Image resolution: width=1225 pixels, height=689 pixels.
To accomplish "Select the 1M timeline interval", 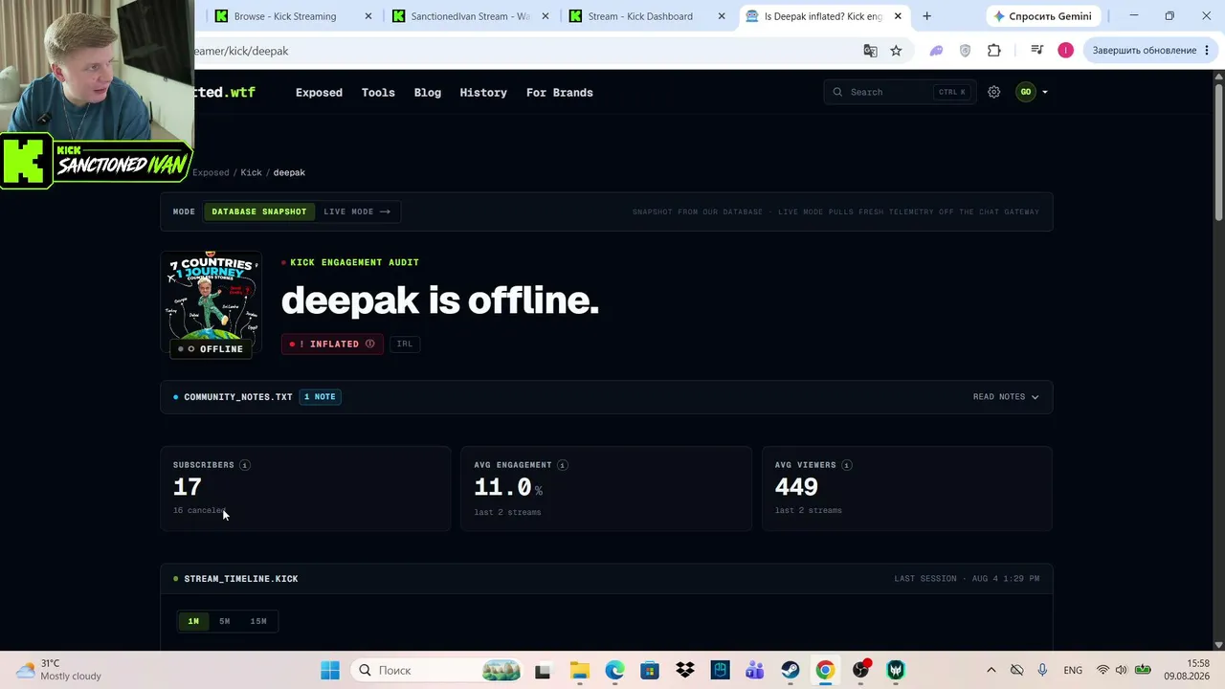I will pos(193,621).
